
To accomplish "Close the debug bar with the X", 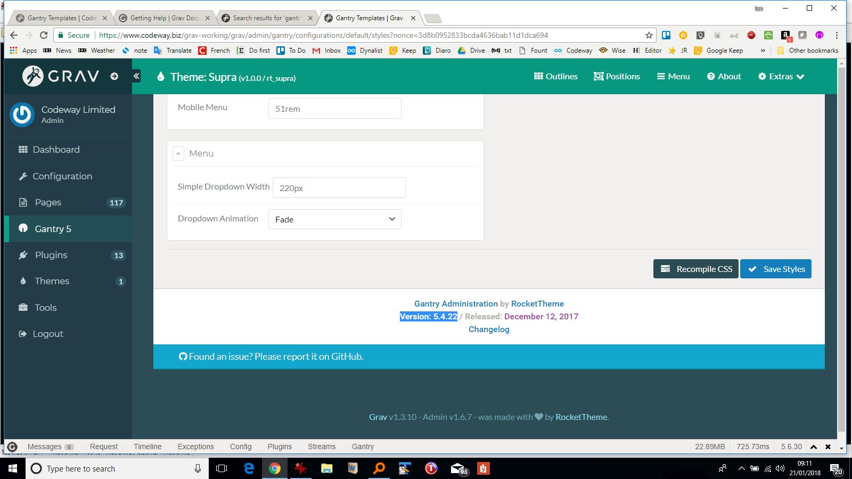I will [x=828, y=447].
